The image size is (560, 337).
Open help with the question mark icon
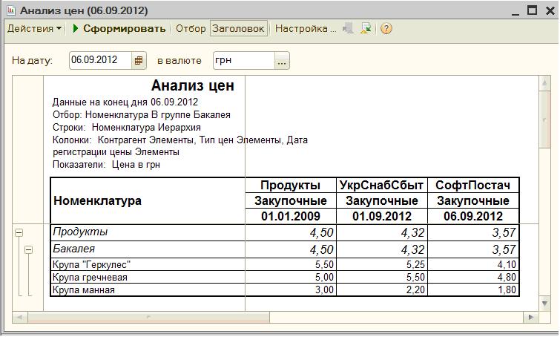[x=386, y=29]
